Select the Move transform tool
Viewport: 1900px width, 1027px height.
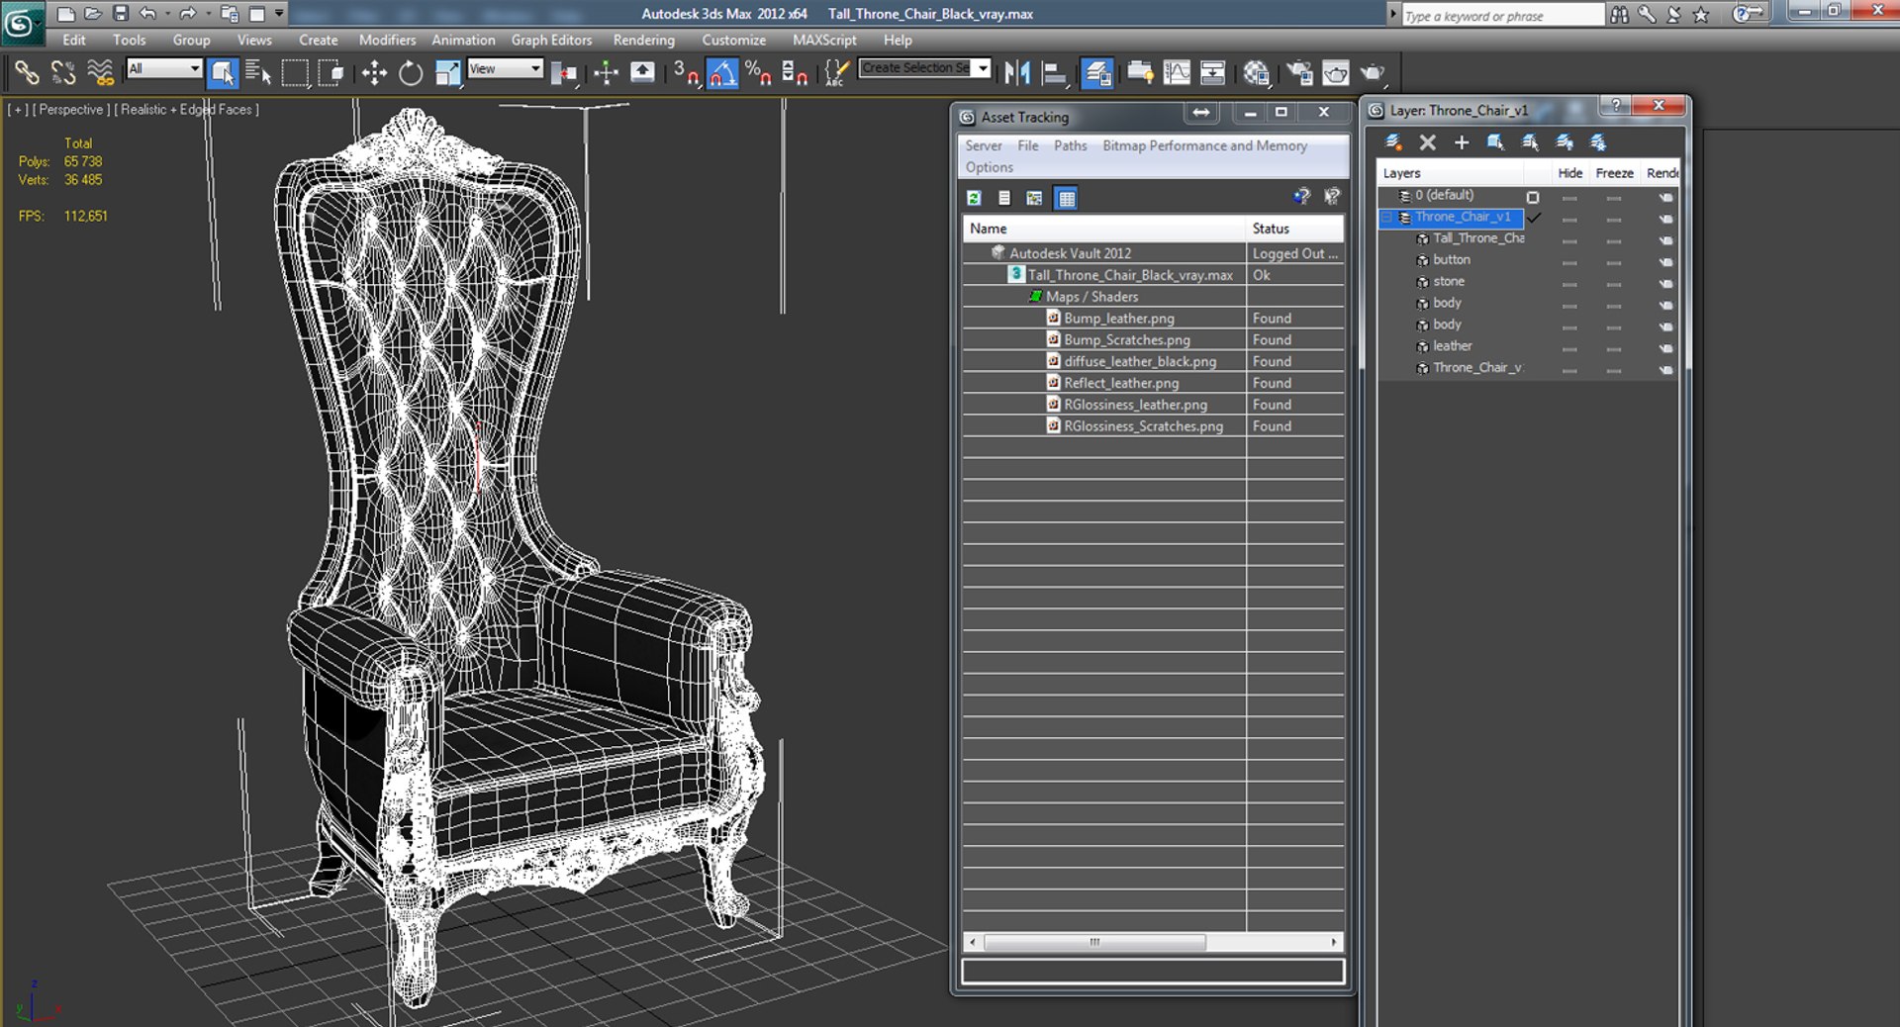click(374, 72)
